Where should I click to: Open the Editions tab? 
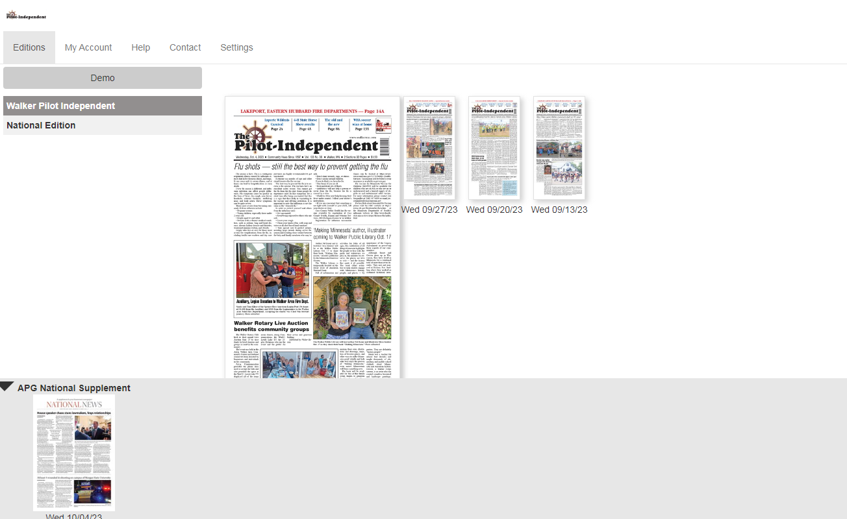[29, 47]
